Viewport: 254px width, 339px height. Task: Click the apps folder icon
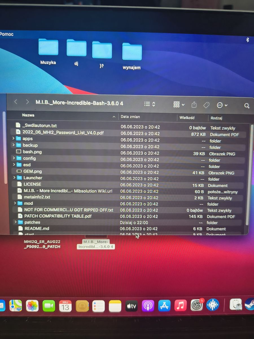(19, 138)
